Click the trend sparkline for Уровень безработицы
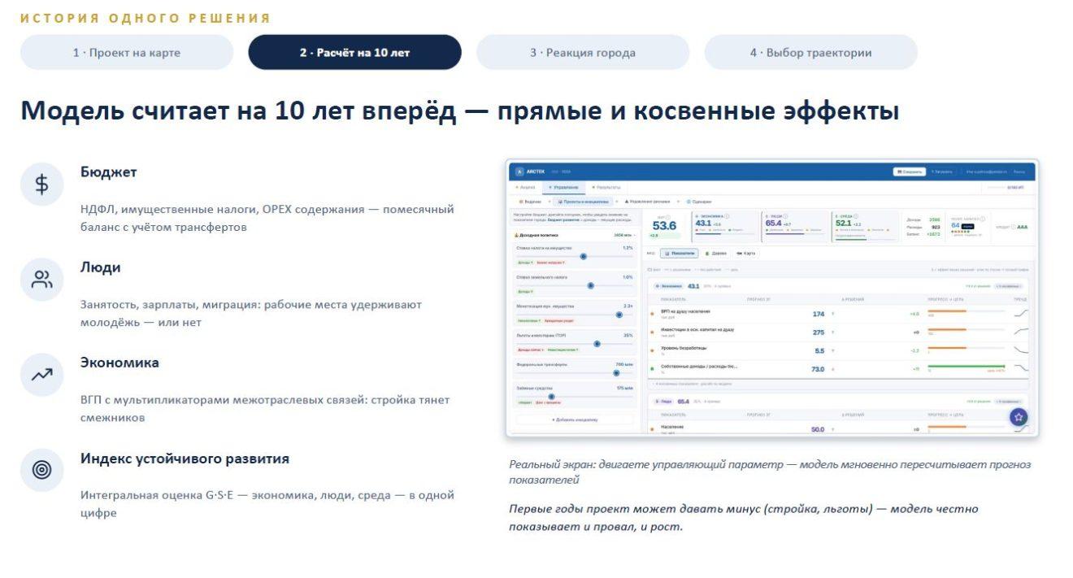 coord(1021,350)
